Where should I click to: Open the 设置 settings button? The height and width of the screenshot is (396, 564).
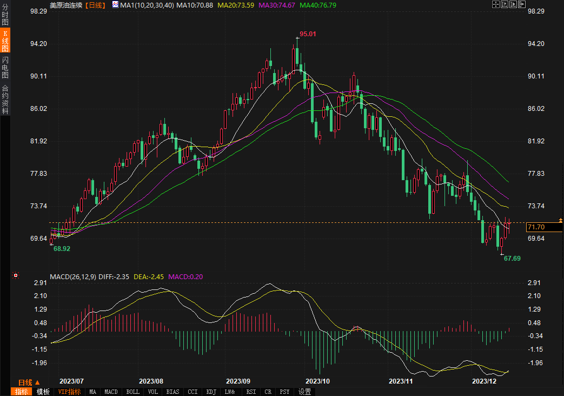coord(305,392)
